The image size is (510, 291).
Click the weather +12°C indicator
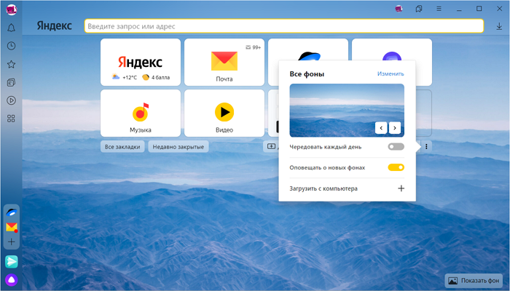pos(125,77)
